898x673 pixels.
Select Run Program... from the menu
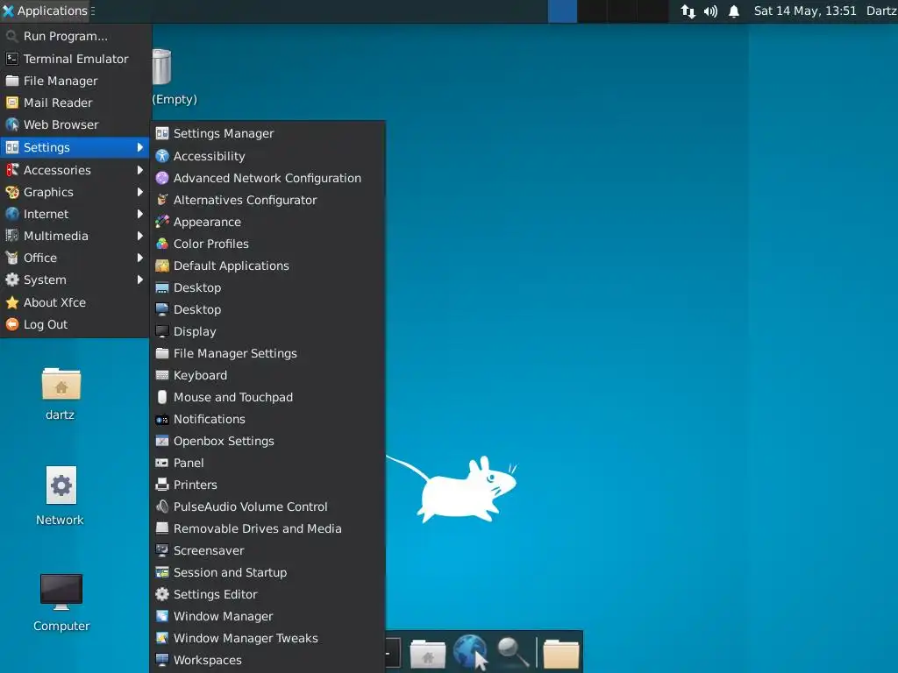tap(75, 36)
